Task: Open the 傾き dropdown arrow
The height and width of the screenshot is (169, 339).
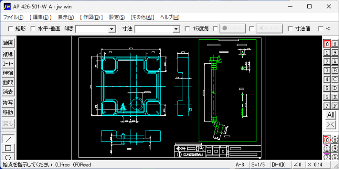Action: tap(112, 29)
